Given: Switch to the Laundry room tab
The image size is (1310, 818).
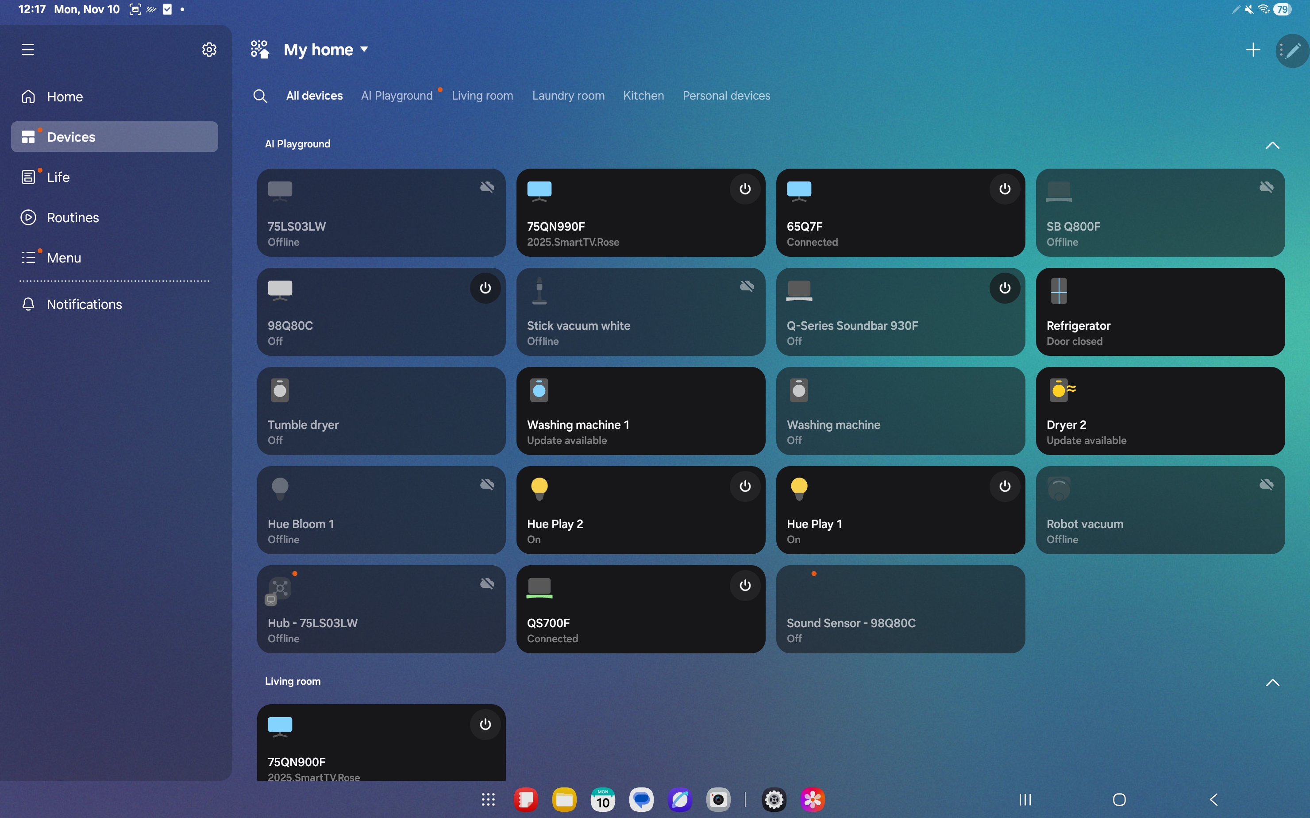Looking at the screenshot, I should pos(568,96).
